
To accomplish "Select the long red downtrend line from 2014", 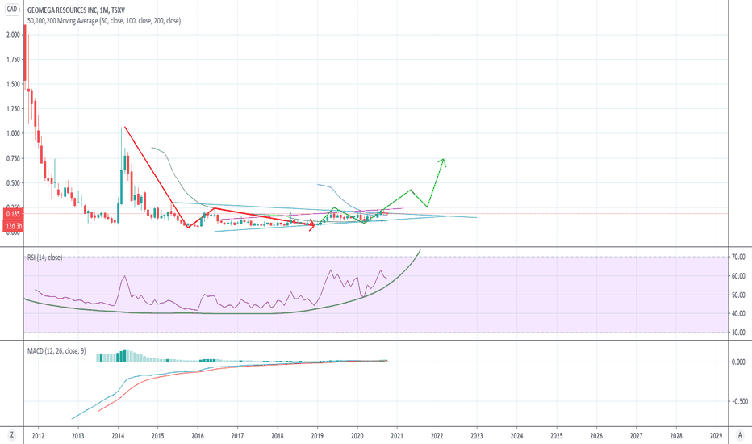I will click(156, 177).
